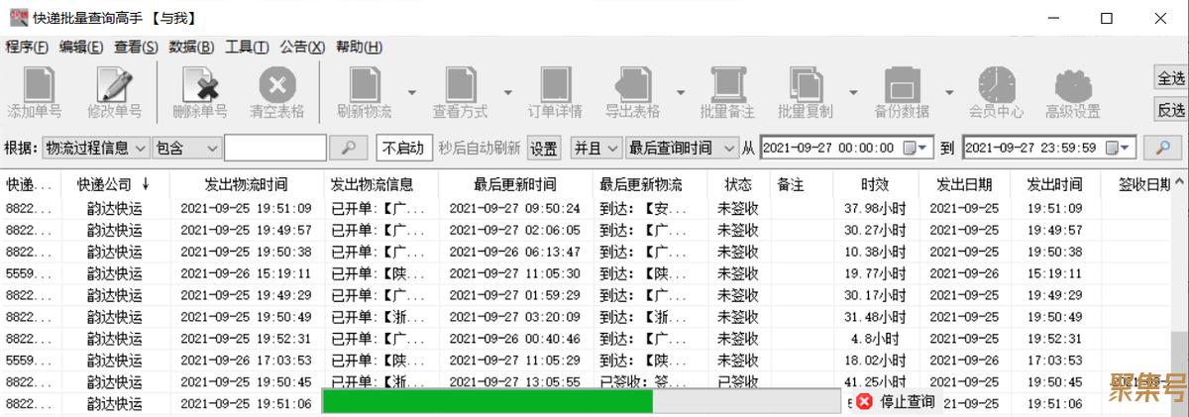1189x417 pixels.
Task: Click the 清空表格 icon
Action: (277, 84)
